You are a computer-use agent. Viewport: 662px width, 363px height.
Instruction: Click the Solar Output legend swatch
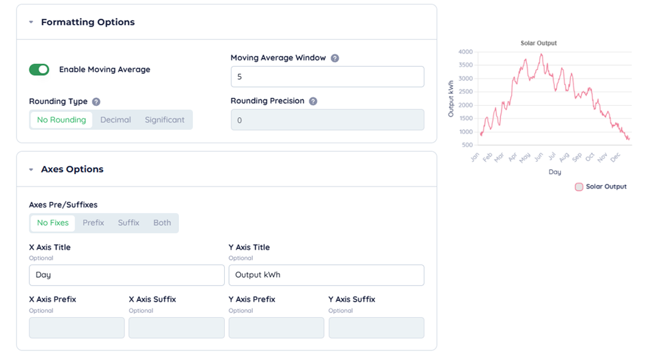pos(579,187)
